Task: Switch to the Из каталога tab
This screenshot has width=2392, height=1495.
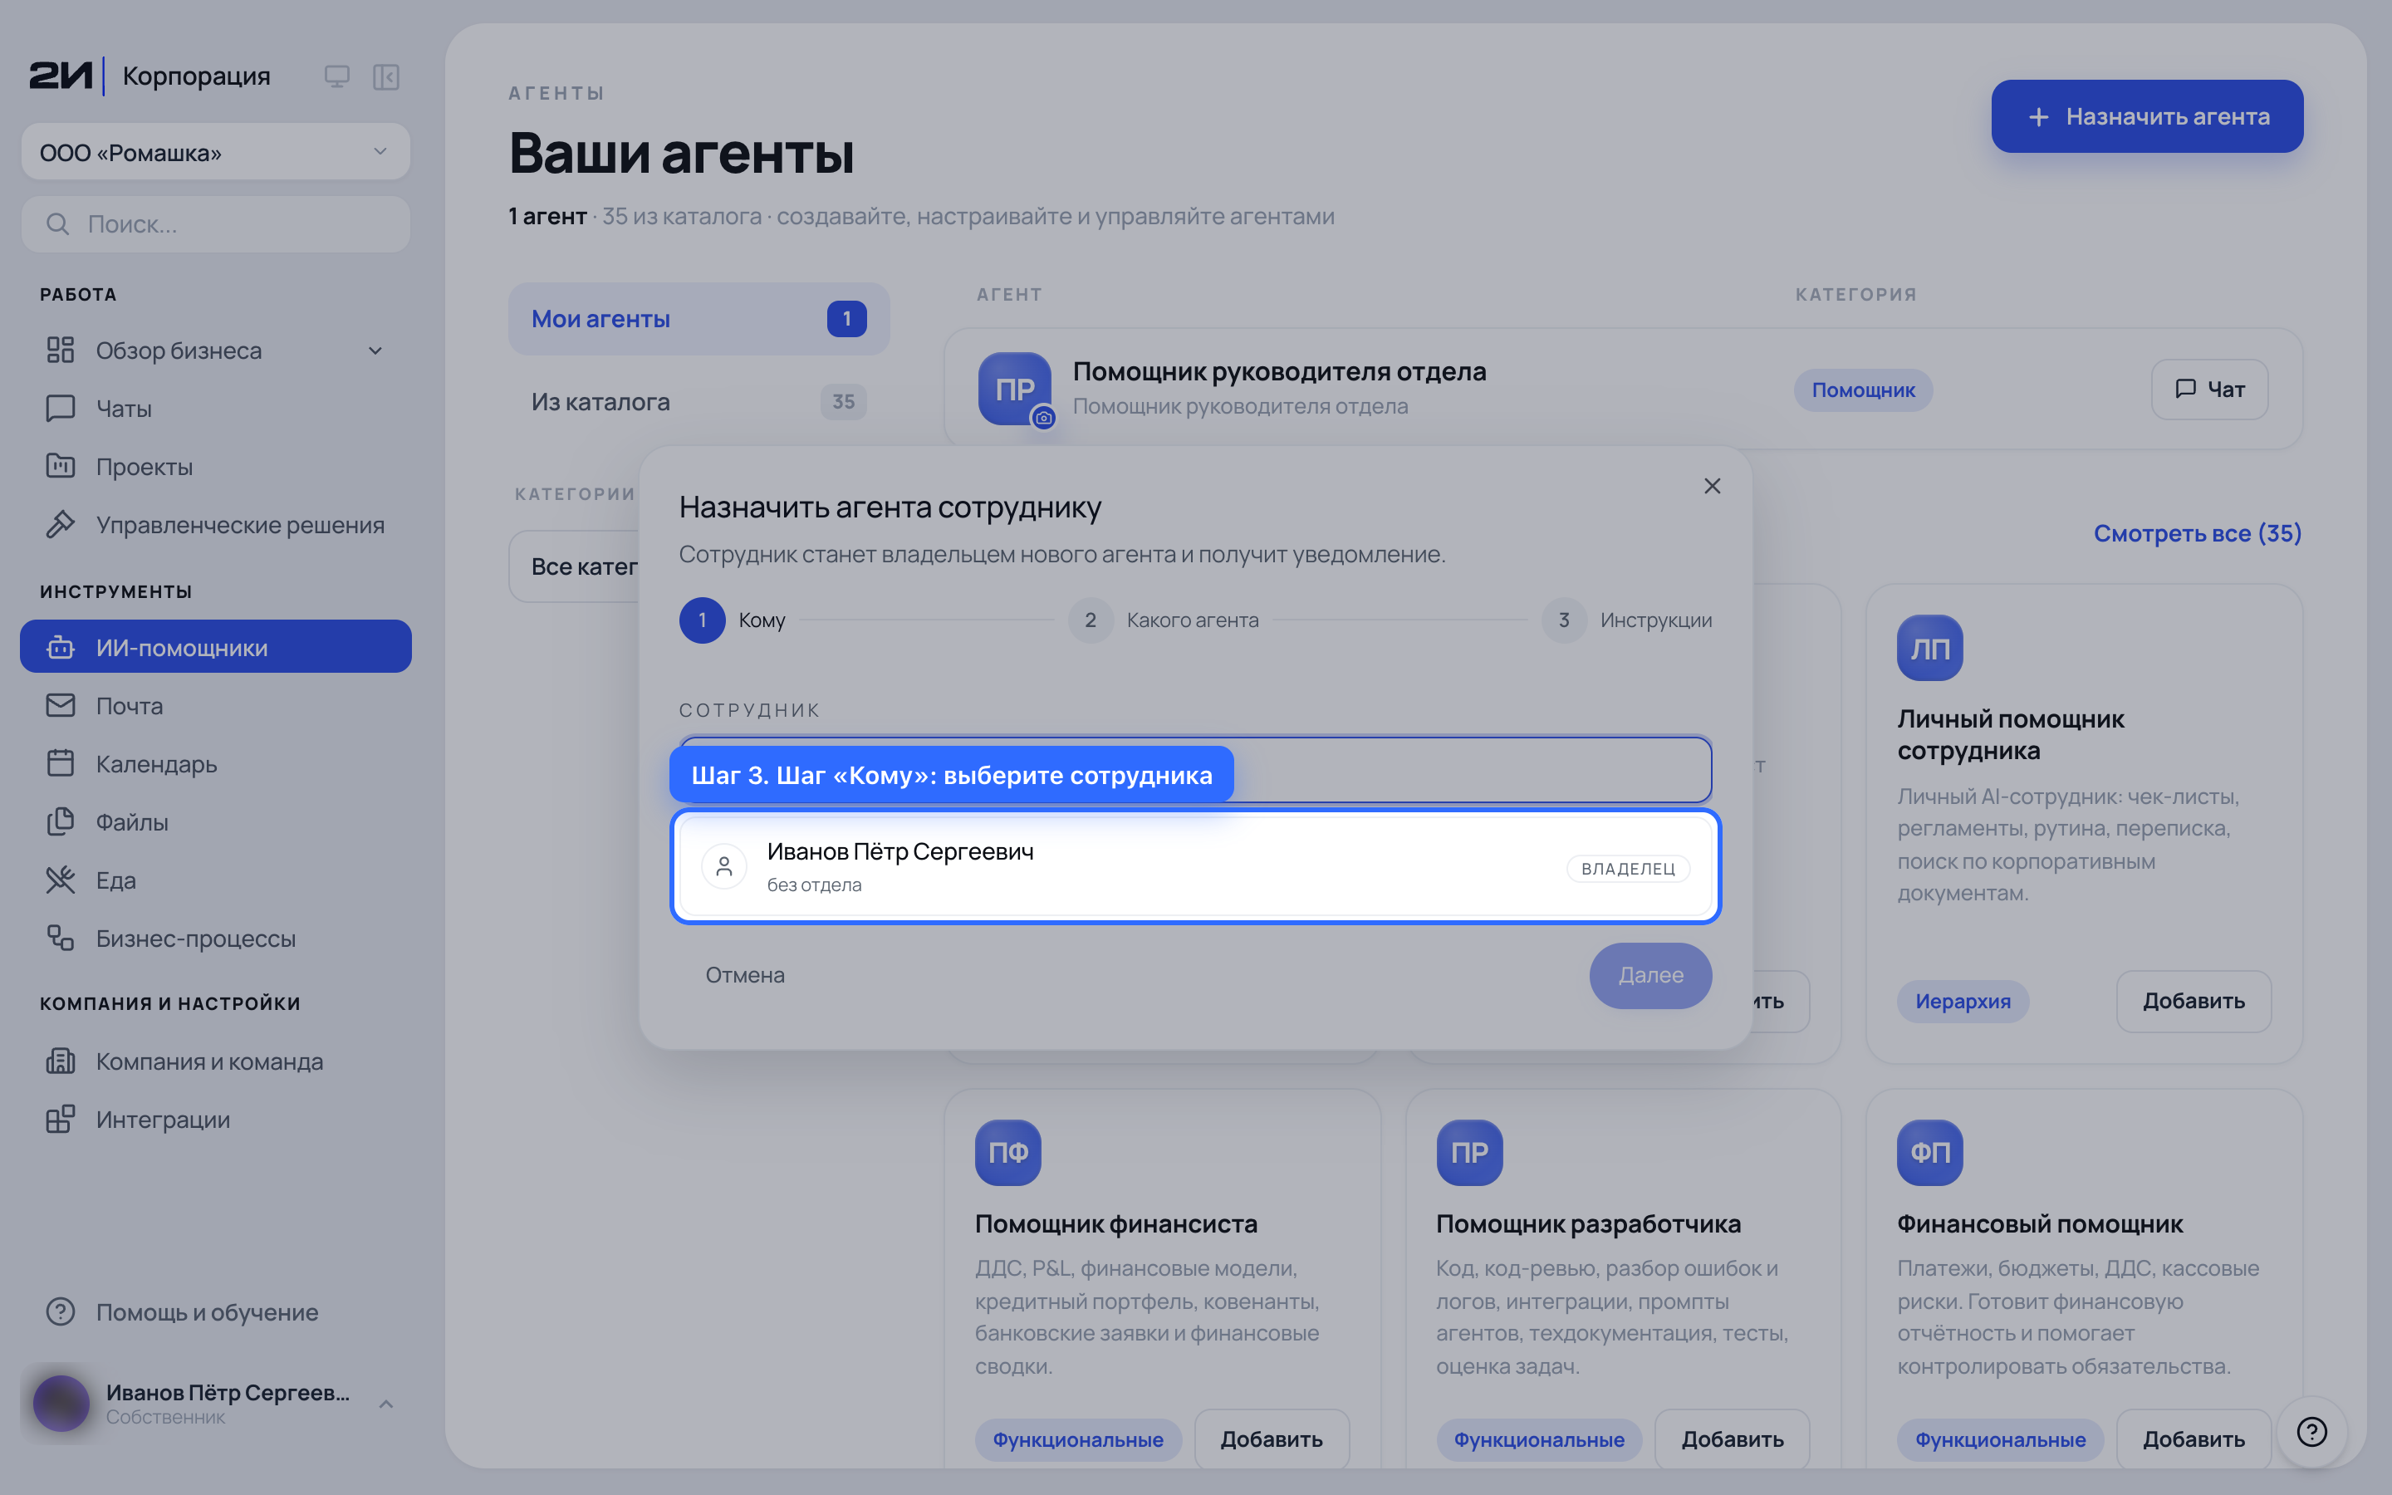Action: (x=698, y=403)
